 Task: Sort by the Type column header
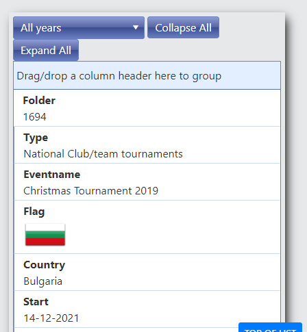36,138
